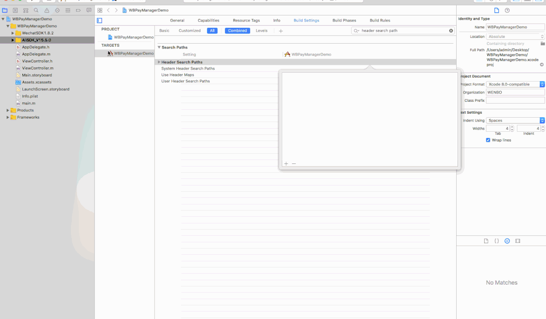The image size is (546, 319).
Task: Show Customized build settings
Action: pos(190,31)
